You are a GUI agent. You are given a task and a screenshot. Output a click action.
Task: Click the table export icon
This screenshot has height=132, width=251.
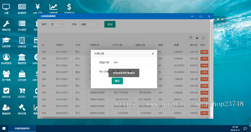pyautogui.click(x=197, y=38)
